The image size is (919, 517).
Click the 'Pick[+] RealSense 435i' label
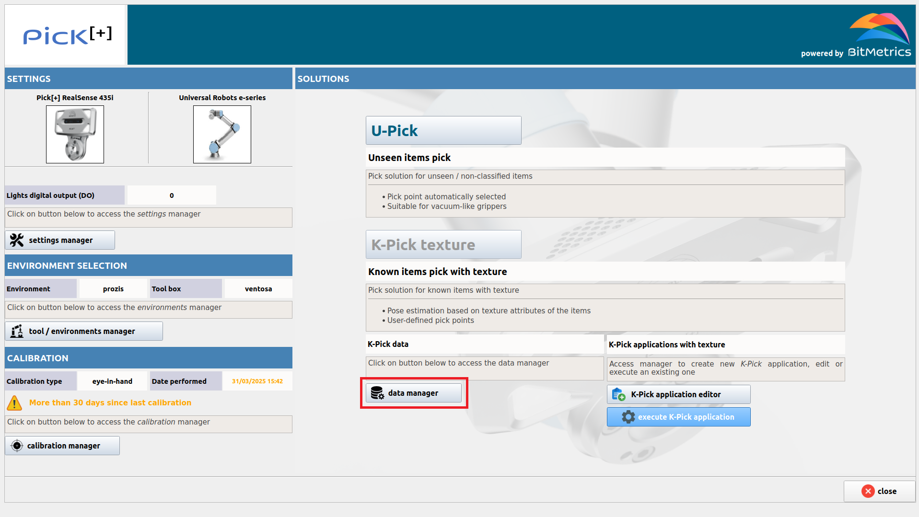pyautogui.click(x=75, y=97)
